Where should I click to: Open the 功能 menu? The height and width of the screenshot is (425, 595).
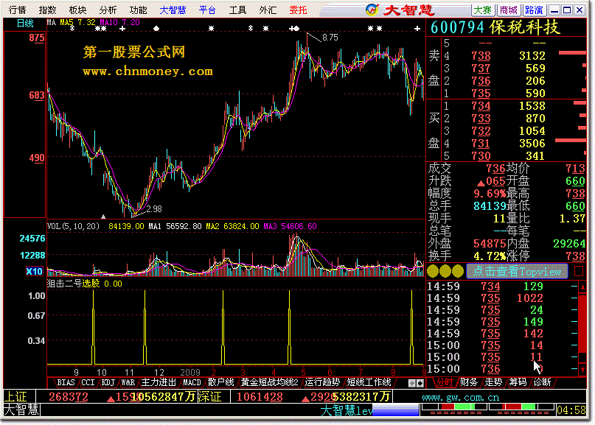138,10
